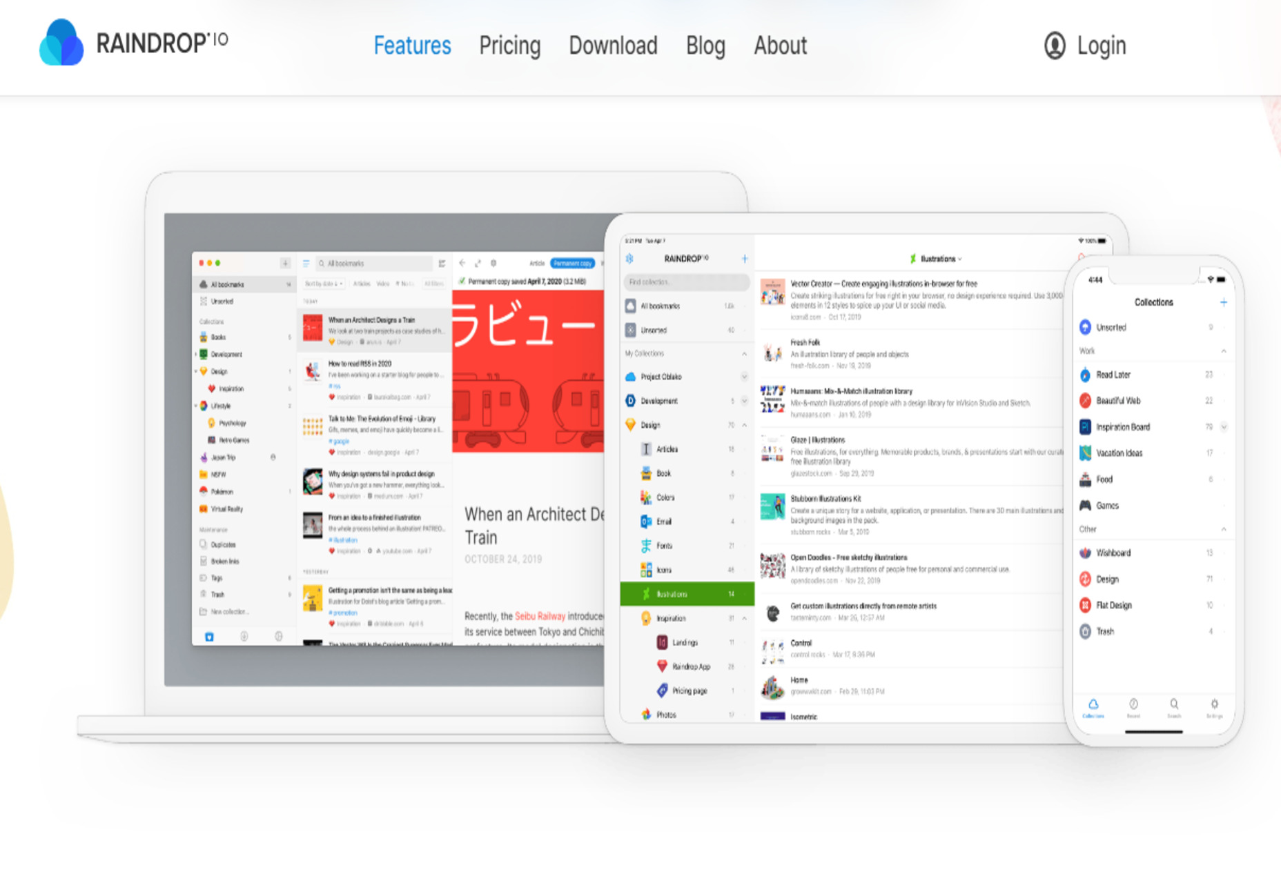
Task: Click the plus icon next to tablet RAINDROP title
Action: coord(745,259)
